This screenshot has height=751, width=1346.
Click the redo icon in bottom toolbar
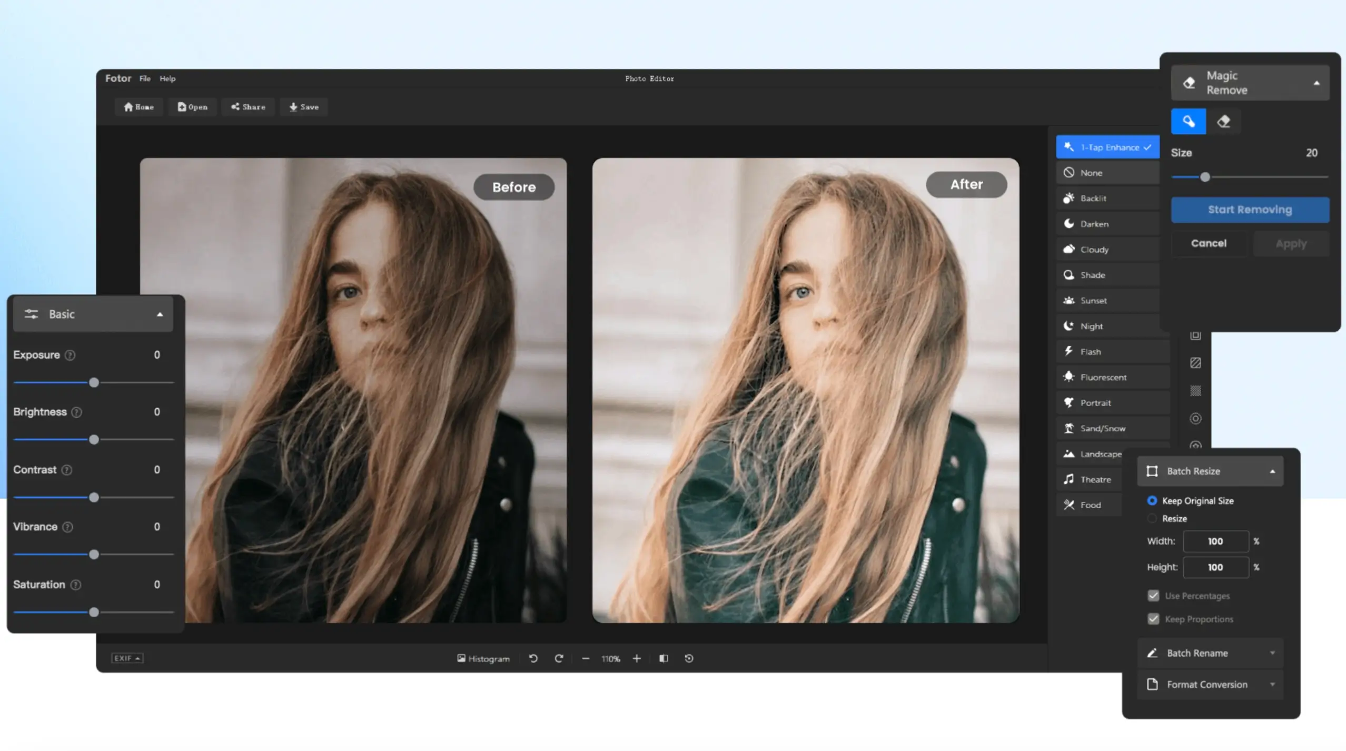[559, 658]
